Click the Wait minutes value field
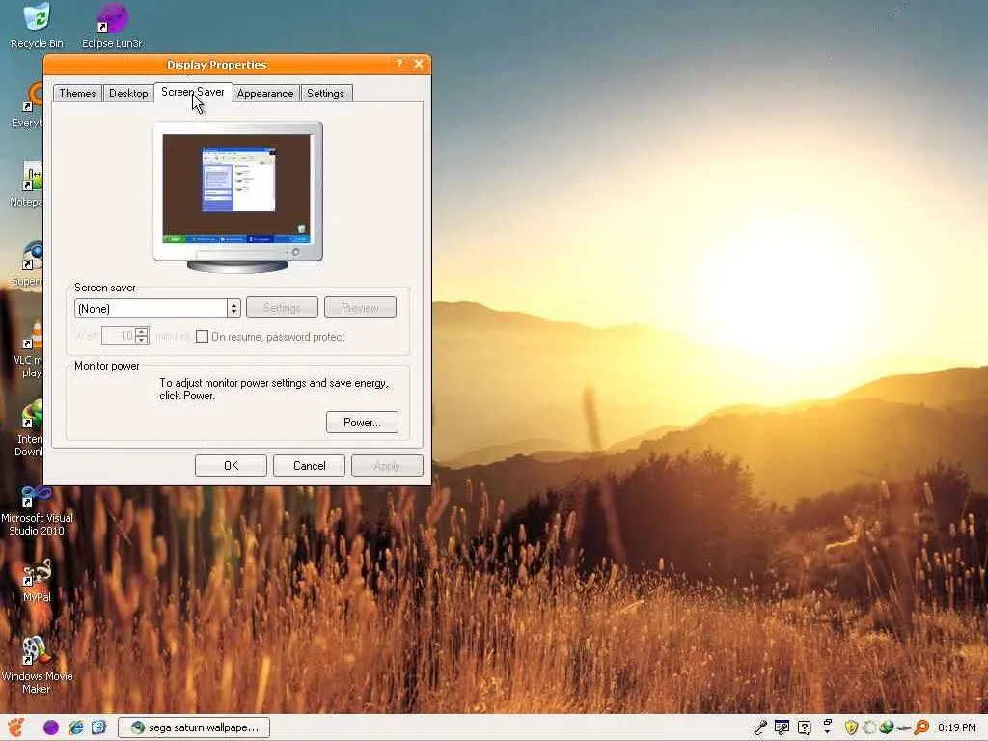Image resolution: width=988 pixels, height=741 pixels. (118, 336)
